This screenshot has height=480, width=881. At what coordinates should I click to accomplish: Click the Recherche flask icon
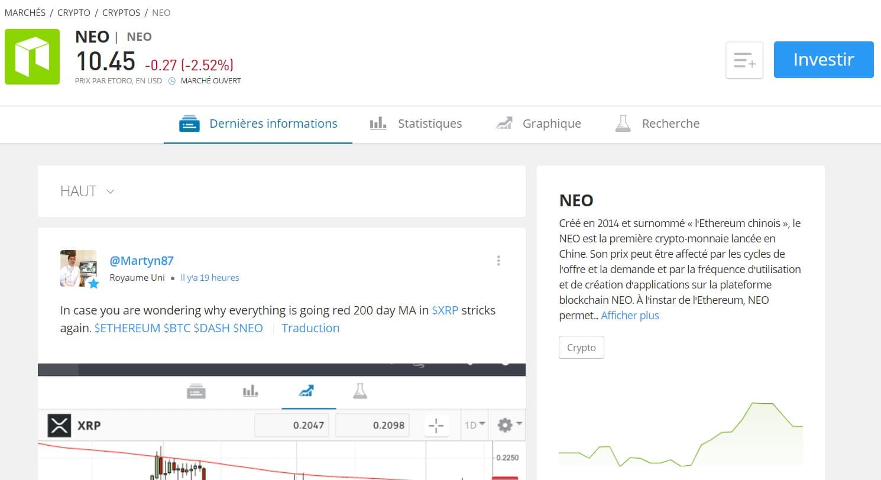623,124
